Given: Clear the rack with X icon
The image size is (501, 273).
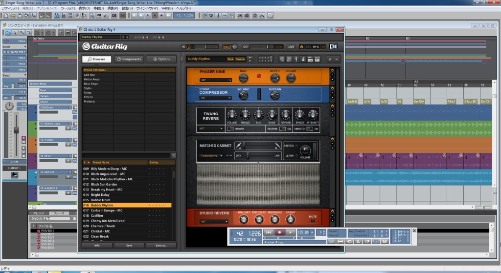Looking at the screenshot, I should pyautogui.click(x=330, y=59).
